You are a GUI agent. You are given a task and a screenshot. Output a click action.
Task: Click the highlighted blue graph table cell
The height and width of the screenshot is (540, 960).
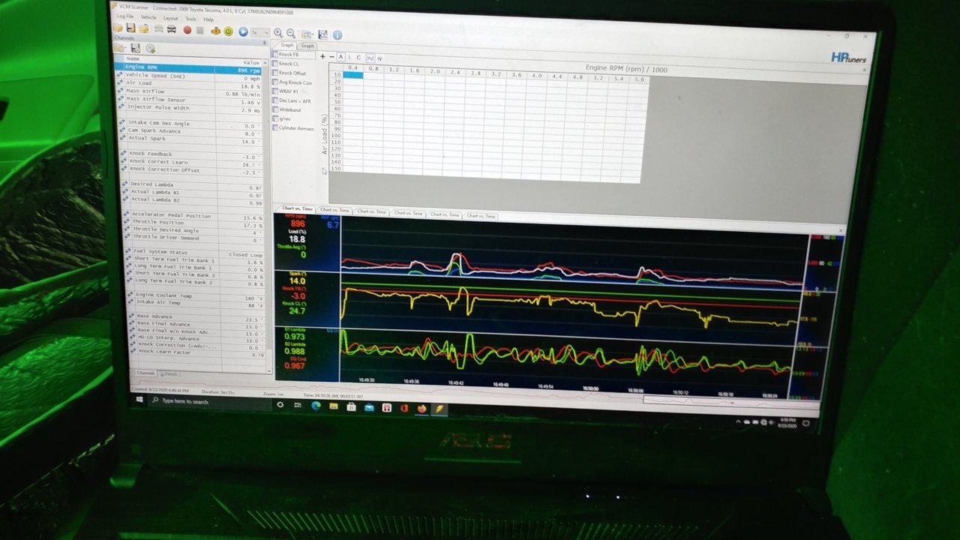[353, 75]
